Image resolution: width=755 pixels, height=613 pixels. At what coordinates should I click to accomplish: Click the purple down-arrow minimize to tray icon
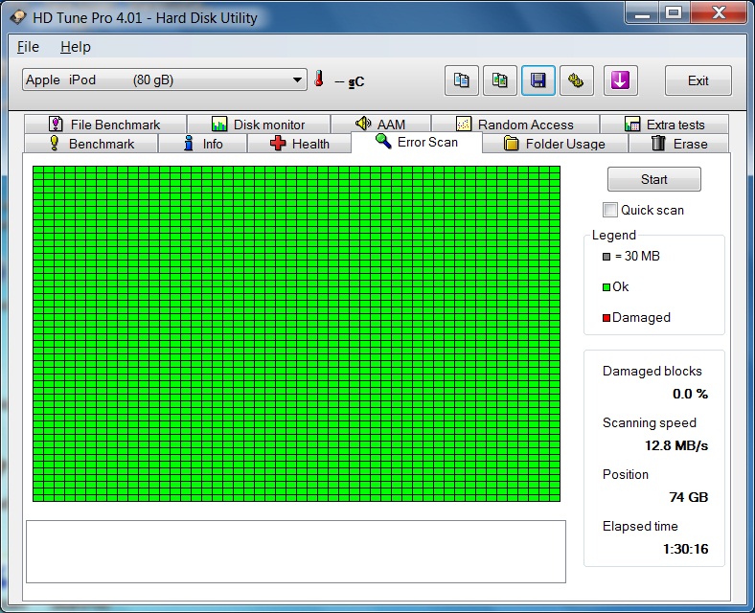point(621,80)
